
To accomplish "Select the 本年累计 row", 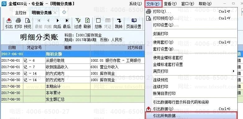I will 73,93.
